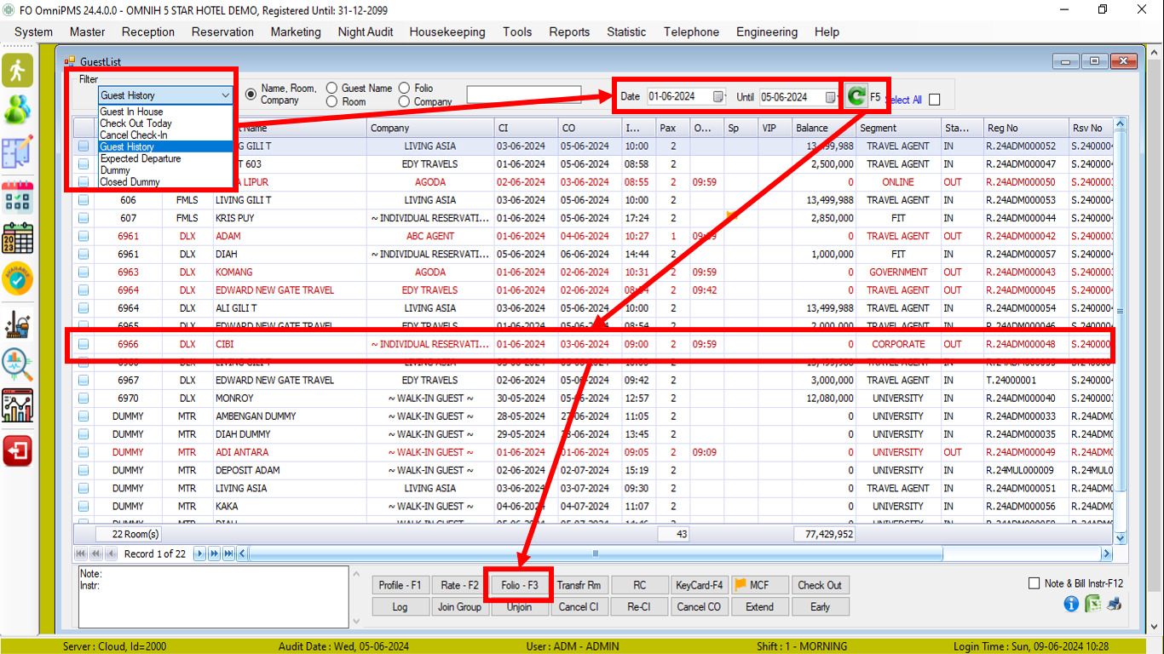Open the Engineering menu
The image size is (1164, 654).
(767, 32)
